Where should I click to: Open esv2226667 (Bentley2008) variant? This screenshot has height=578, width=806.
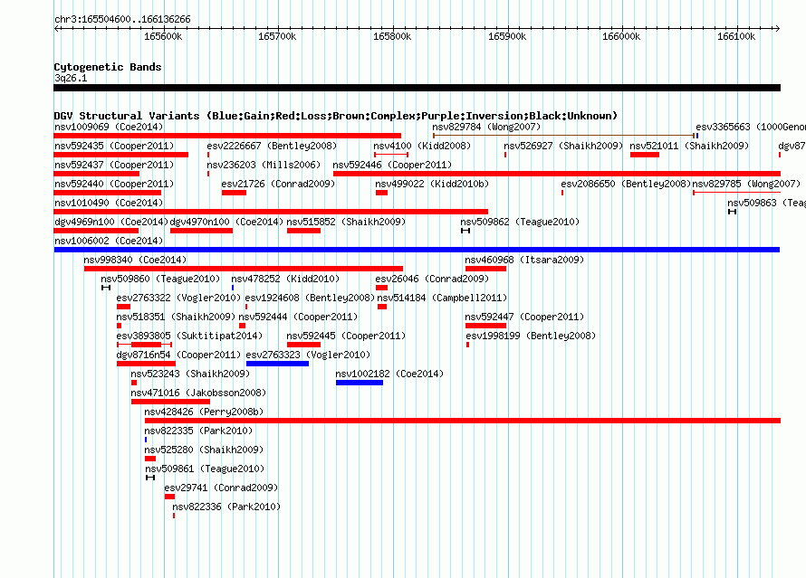tap(272, 146)
